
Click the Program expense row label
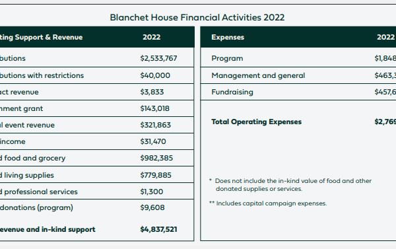tap(227, 58)
